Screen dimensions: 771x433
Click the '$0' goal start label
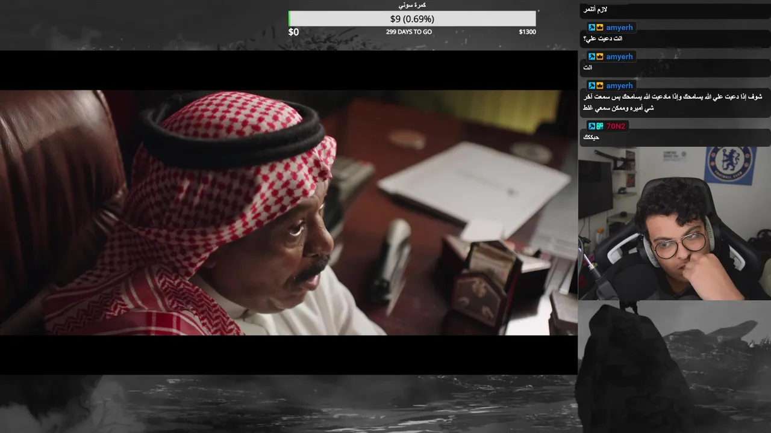pyautogui.click(x=293, y=32)
